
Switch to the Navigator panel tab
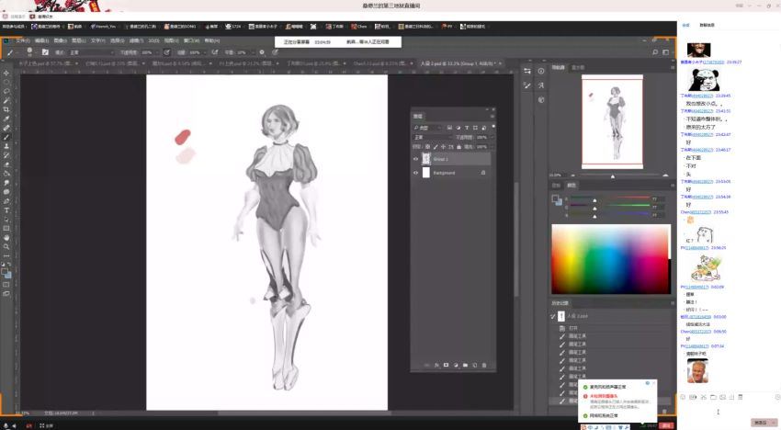(558, 67)
